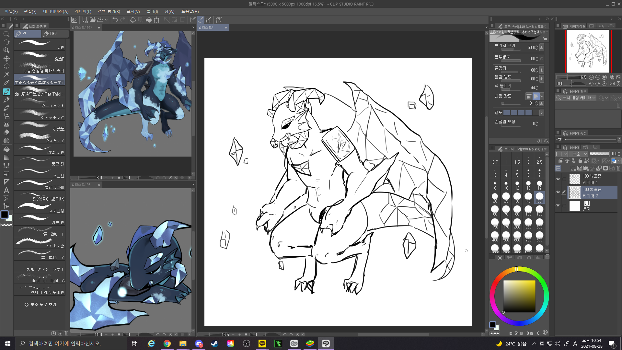
Task: Click Undo in the command bar
Action: click(x=115, y=20)
